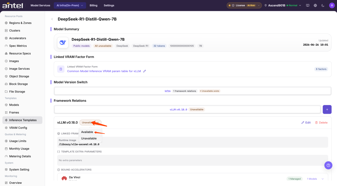Click the Image Services icon
337x186 pixels.
(x=6, y=69)
